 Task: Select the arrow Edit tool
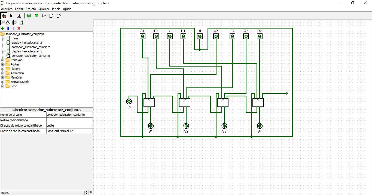pyautogui.click(x=11, y=16)
